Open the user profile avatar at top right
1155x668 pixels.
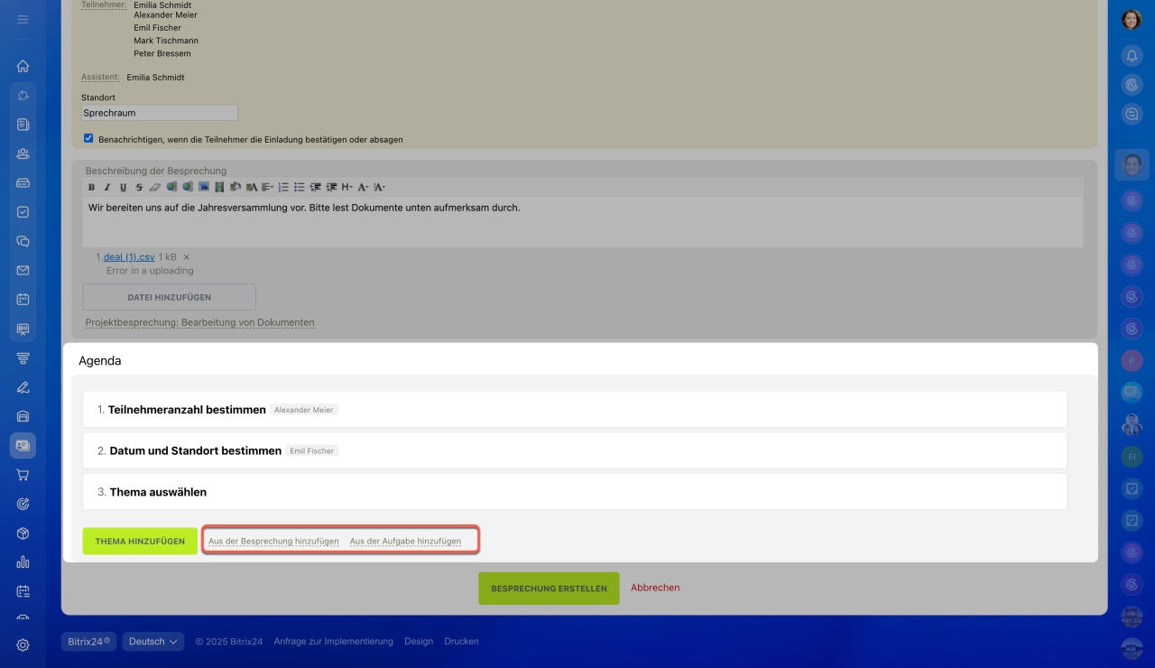(1132, 20)
